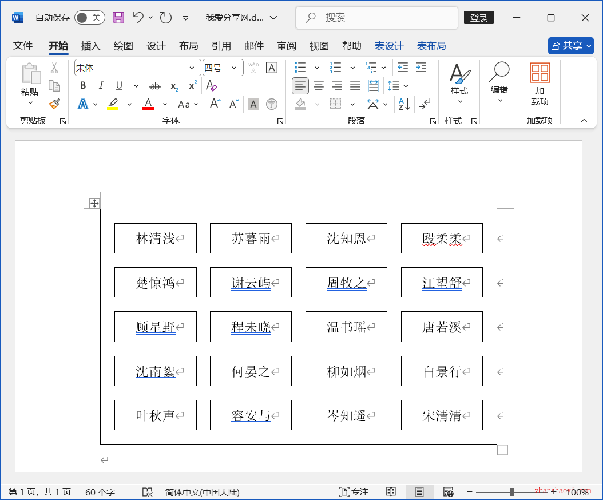This screenshot has width=603, height=500.
Task: Click the character border icon
Action: [x=272, y=68]
